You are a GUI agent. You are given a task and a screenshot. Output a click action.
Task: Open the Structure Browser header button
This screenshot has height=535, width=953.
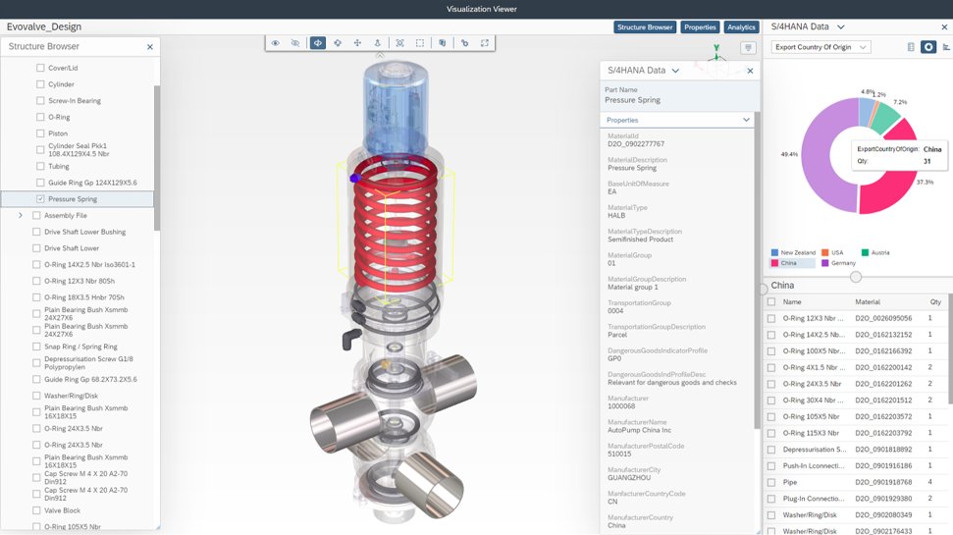(646, 27)
